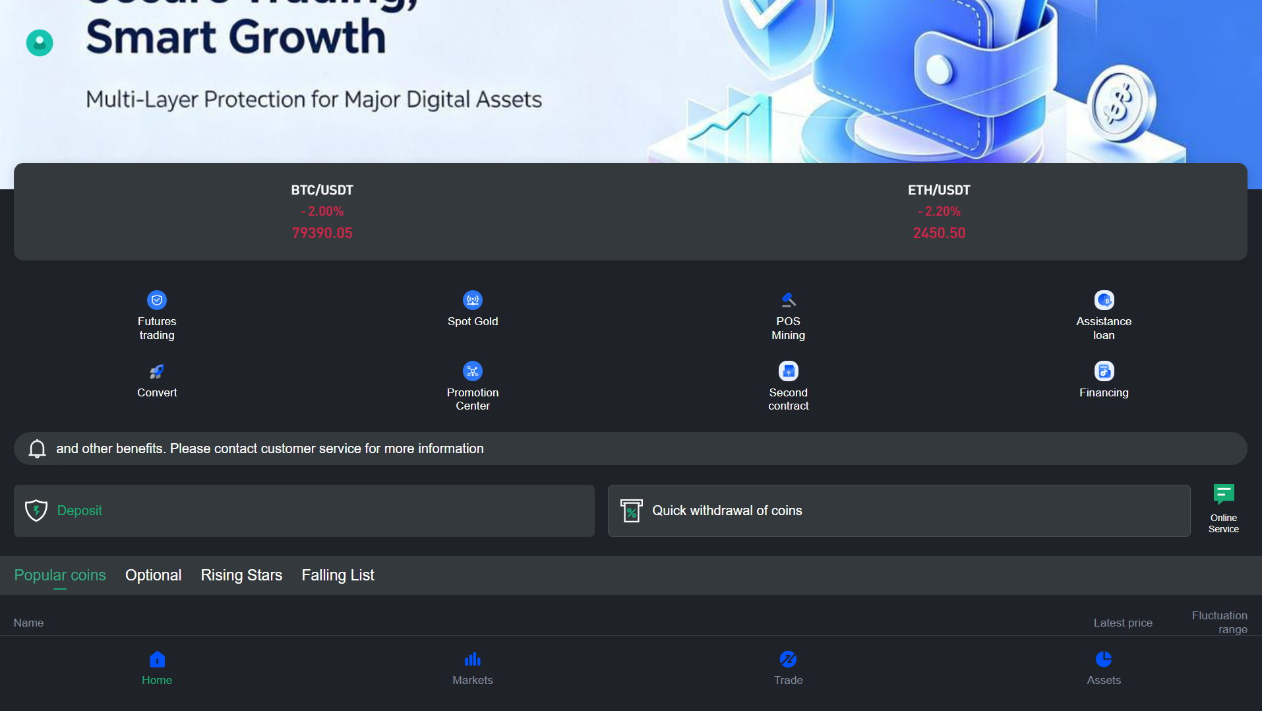
Task: Open the user profile avatar icon
Action: [40, 43]
